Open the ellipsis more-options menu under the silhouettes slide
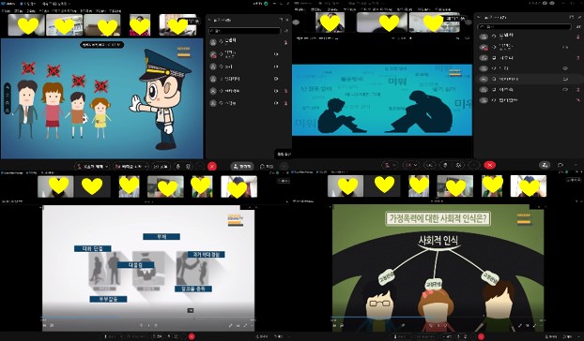Viewport: 584px width, 341px height. (474, 165)
